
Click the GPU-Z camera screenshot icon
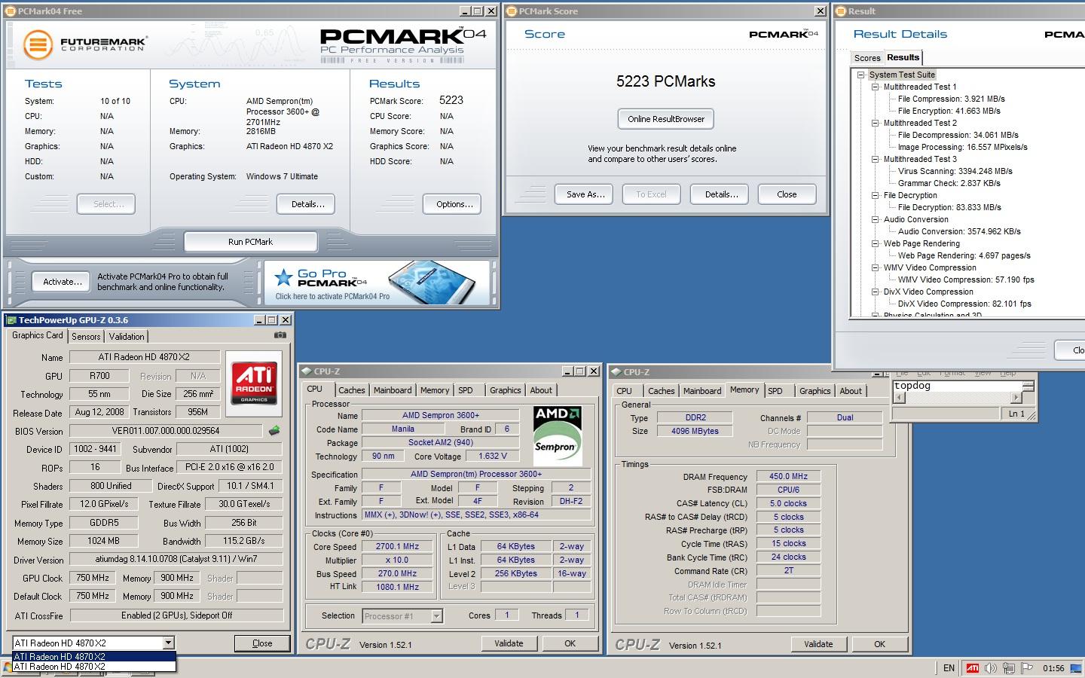280,335
